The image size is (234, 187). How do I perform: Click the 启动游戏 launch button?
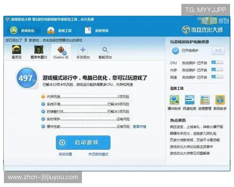[83, 143]
